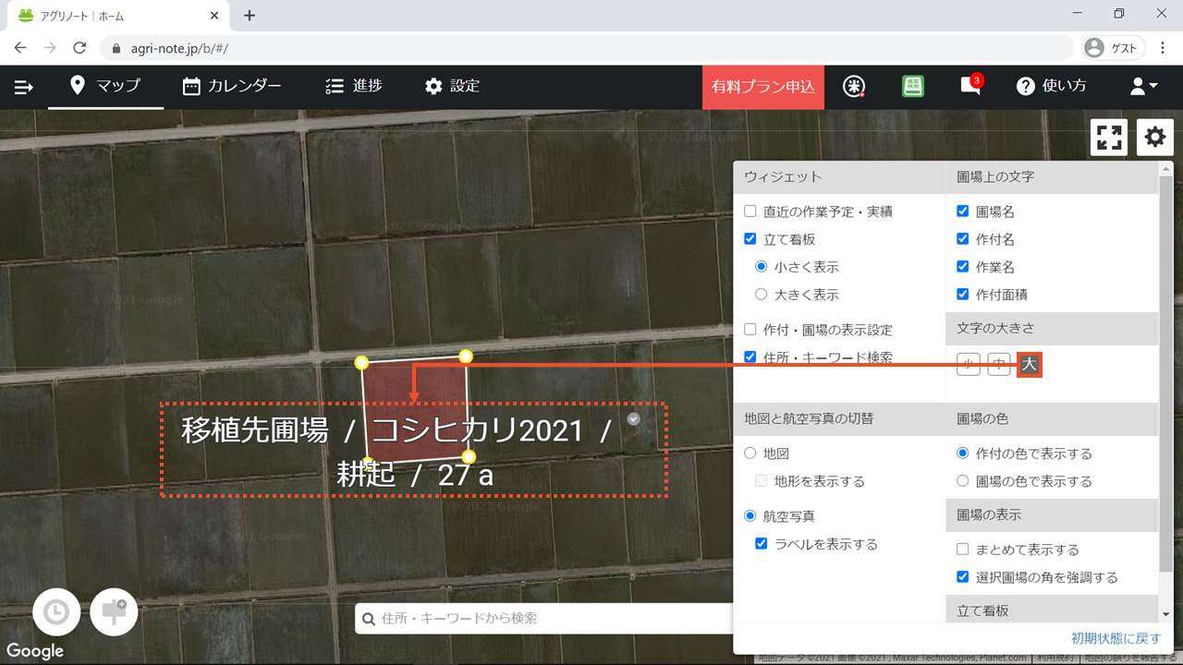The width and height of the screenshot is (1183, 665).
Task: Toggle the ラベルを表示する checkbox
Action: coord(762,544)
